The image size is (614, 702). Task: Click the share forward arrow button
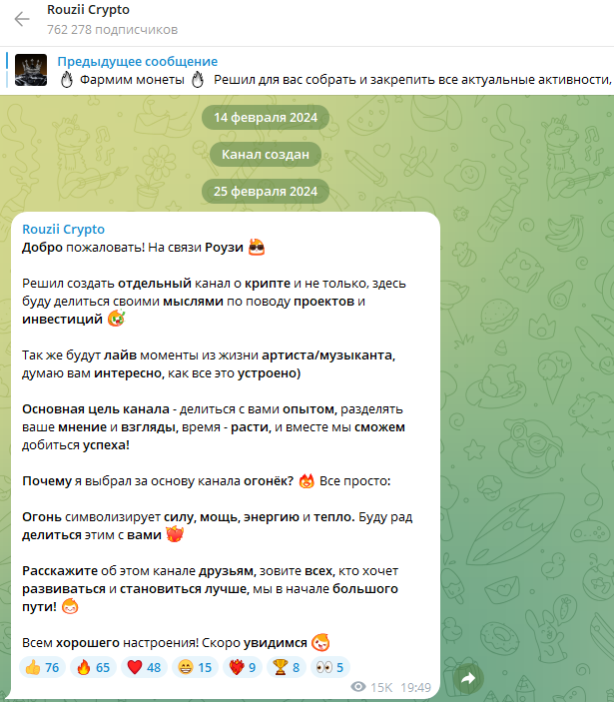coord(468,679)
